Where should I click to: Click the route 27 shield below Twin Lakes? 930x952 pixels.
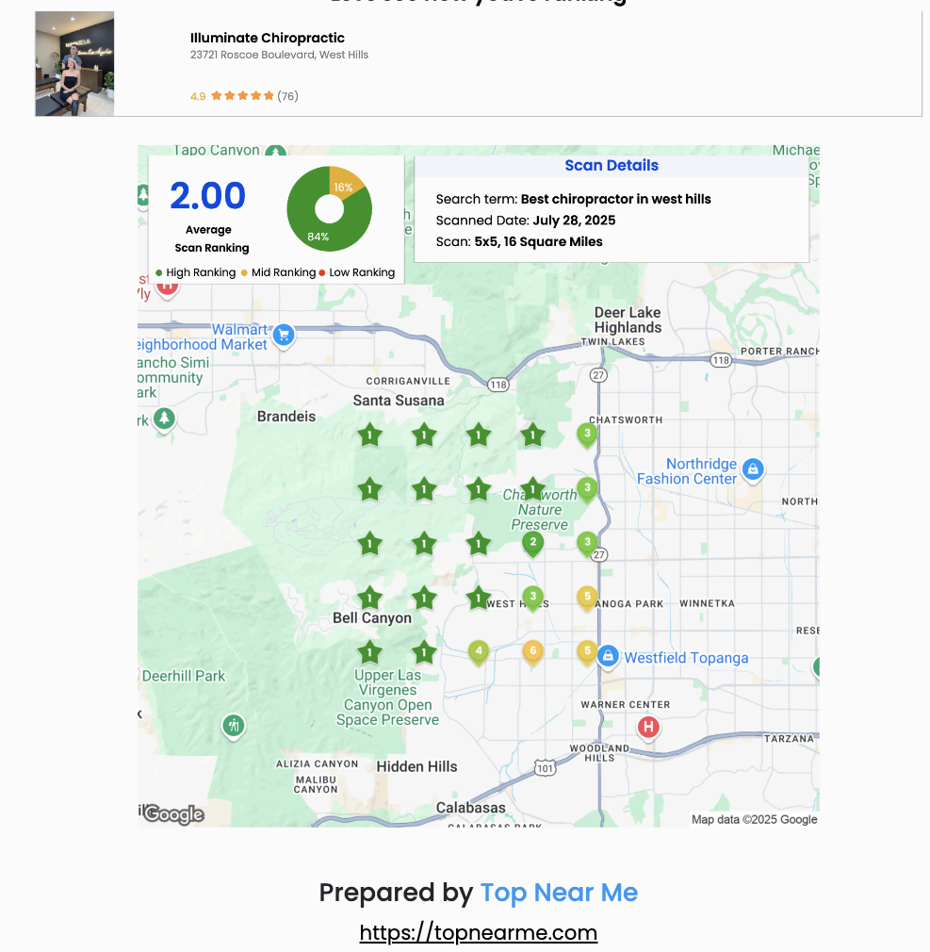coord(598,375)
